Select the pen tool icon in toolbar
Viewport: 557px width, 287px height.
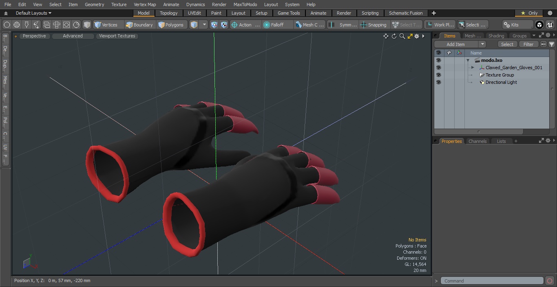point(27,25)
